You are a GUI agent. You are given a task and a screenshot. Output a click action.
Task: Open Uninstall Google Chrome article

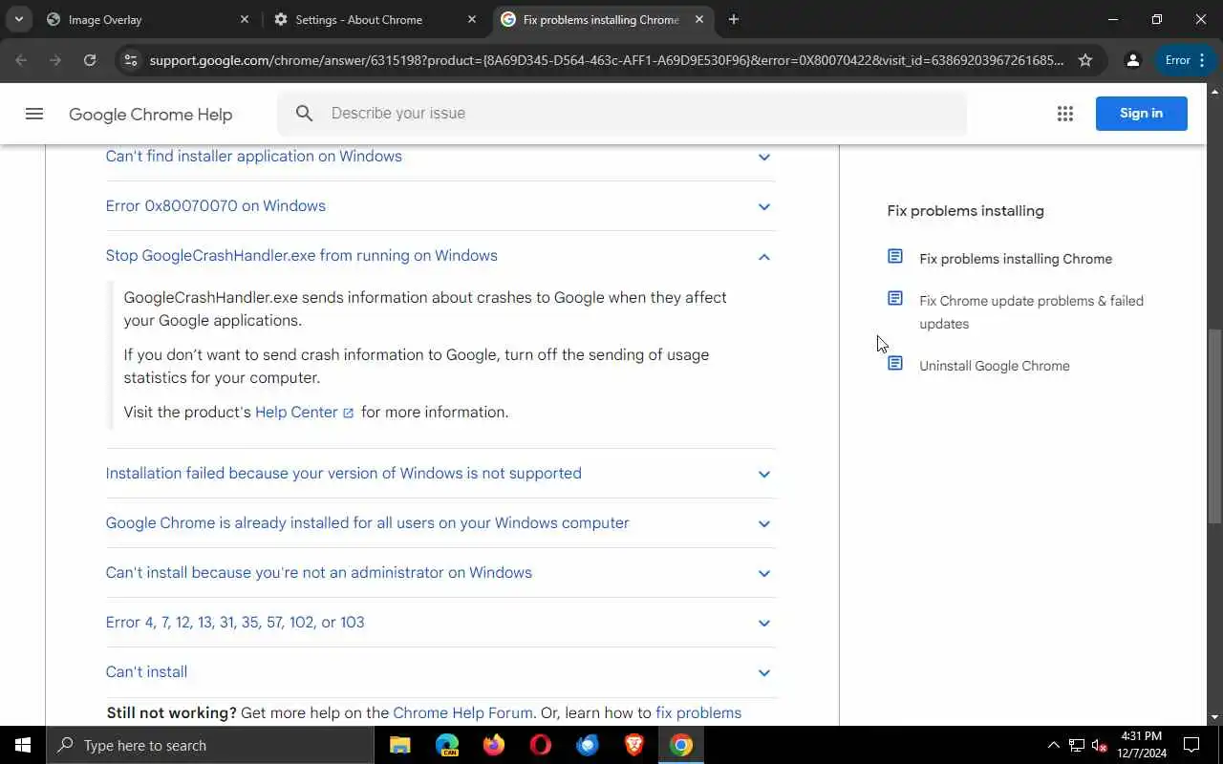tap(995, 366)
